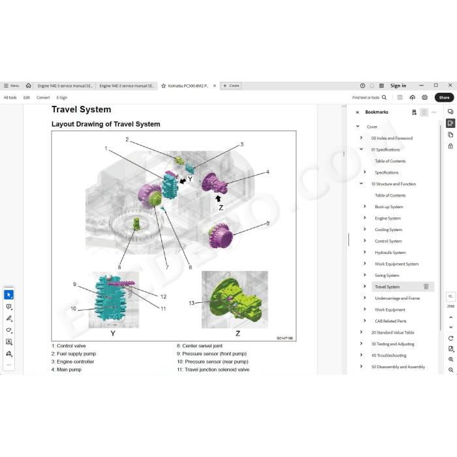
Task: Click the Save file icon
Action: (x=400, y=98)
